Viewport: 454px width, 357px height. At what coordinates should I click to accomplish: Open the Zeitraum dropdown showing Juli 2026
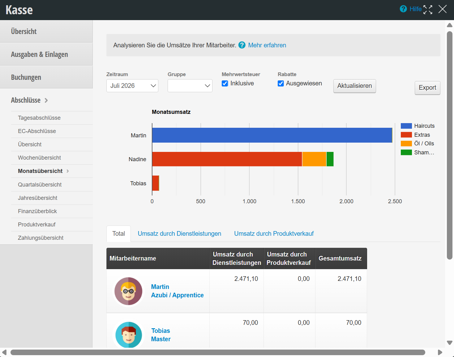[132, 86]
